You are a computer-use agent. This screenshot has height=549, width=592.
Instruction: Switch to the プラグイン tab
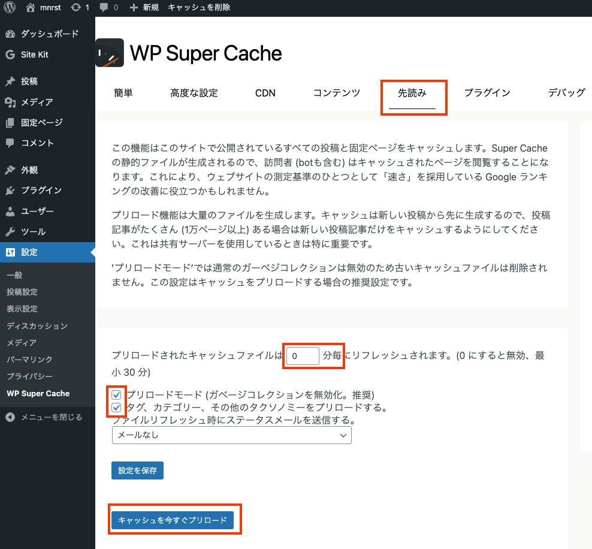point(487,93)
